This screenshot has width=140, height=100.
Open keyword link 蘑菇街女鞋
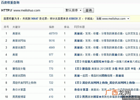tap(19, 69)
